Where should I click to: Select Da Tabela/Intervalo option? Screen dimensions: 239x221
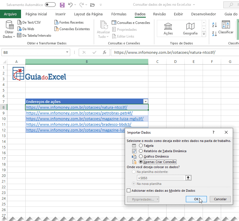pos(34,35)
